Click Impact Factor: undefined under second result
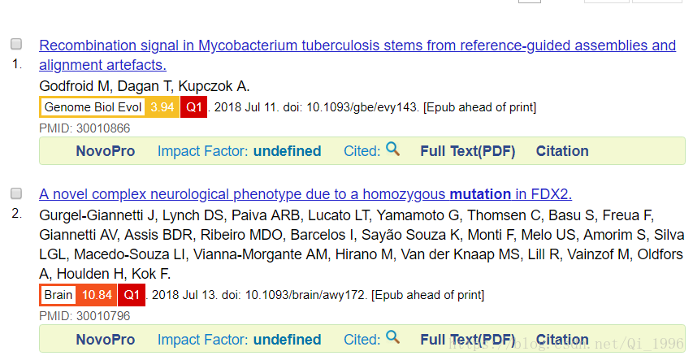The width and height of the screenshot is (693, 360). 239,340
